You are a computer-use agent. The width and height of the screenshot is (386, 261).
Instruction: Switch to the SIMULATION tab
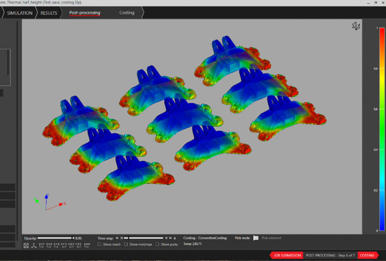coord(20,13)
